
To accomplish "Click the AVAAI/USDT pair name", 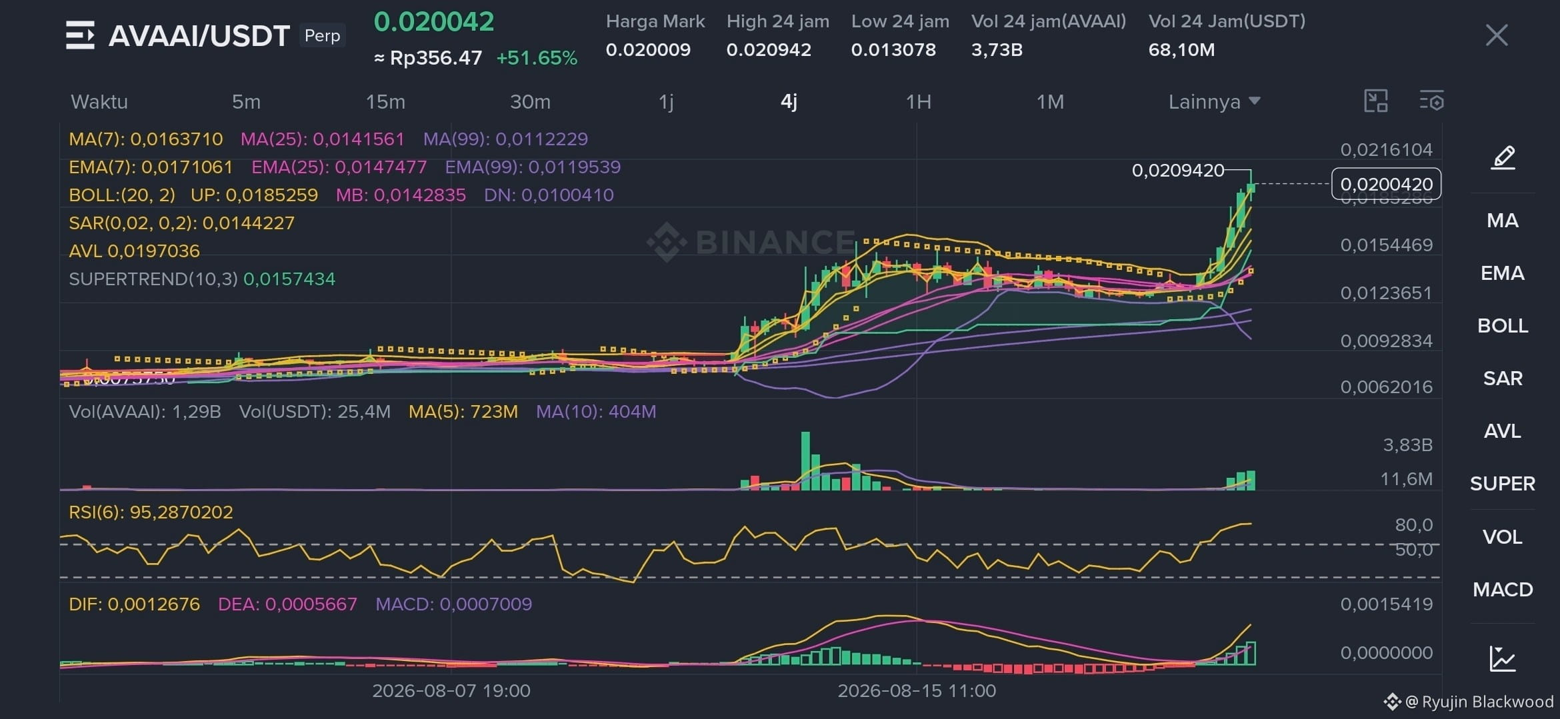I will tap(199, 36).
